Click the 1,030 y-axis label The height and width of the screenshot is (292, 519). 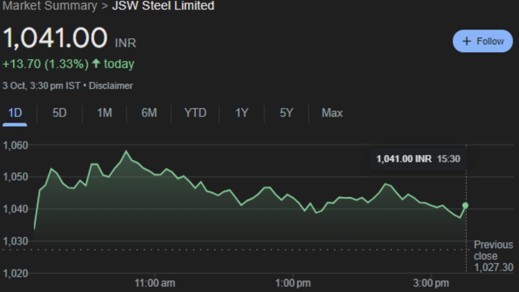point(15,241)
